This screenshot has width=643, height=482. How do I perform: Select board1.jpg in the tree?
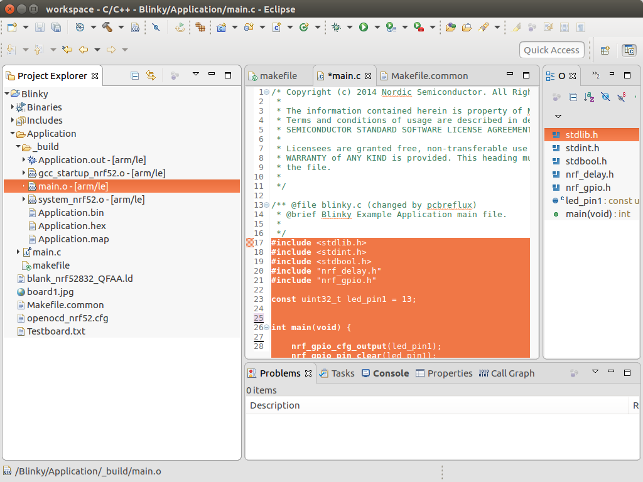(50, 292)
